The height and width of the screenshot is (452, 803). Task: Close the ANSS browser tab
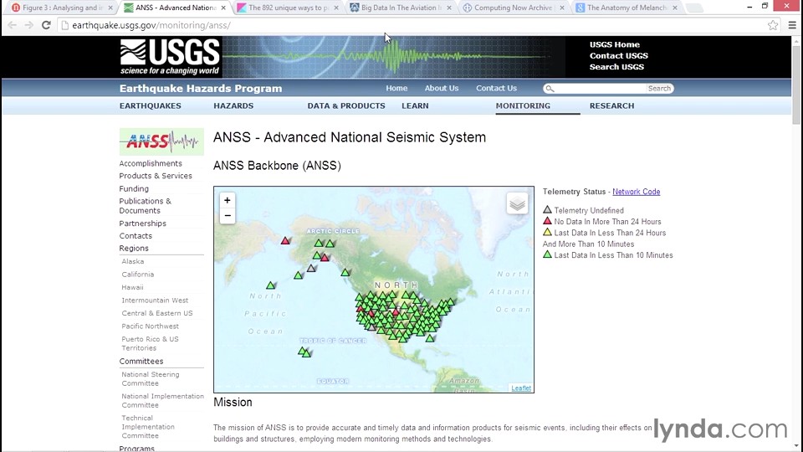click(x=223, y=8)
